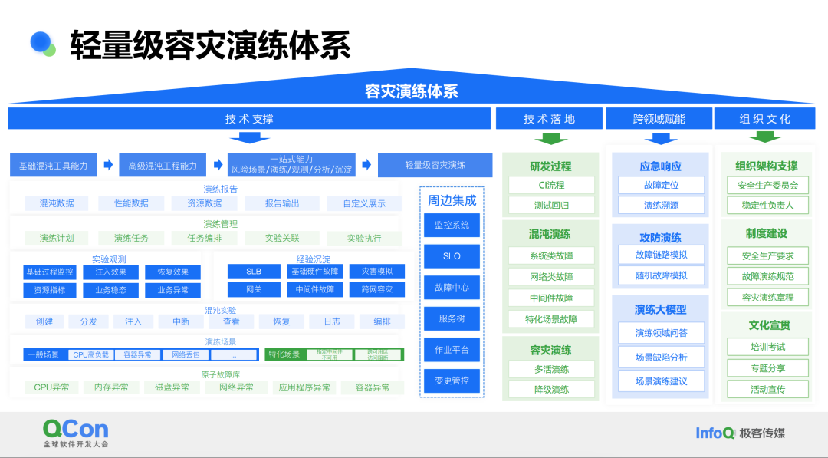Viewport: 828px width, 458px height.
Task: Click the 一站式能力 box
Action: (291, 165)
